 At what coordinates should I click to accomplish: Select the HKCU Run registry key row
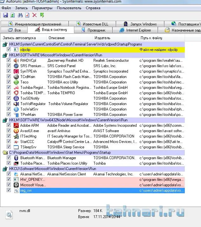pyautogui.click(x=94, y=169)
